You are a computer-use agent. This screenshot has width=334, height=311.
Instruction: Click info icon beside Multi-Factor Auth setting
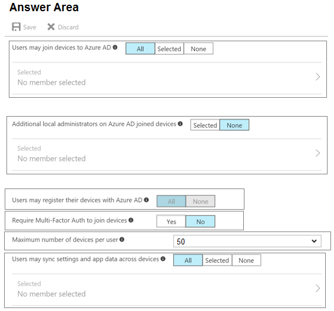pyautogui.click(x=131, y=220)
